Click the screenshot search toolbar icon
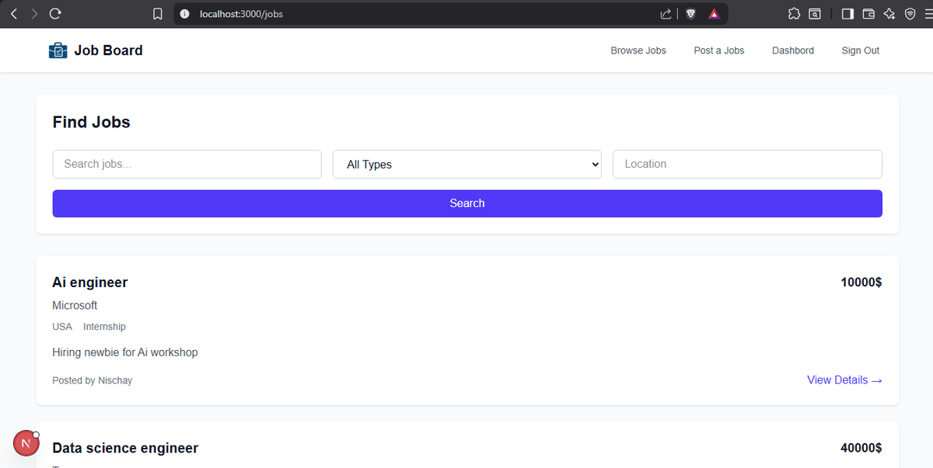This screenshot has width=933, height=468. pyautogui.click(x=815, y=13)
